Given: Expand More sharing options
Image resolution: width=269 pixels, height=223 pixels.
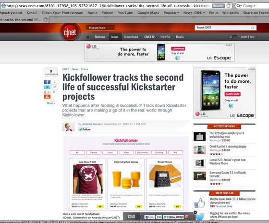Looking at the screenshot, I should pos(51,103).
